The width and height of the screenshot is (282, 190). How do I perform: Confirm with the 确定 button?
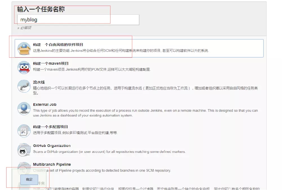point(29,179)
